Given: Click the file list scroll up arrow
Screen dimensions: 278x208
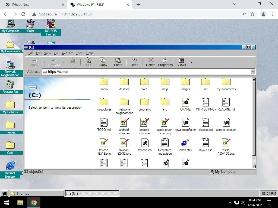Looking at the screenshot, I should pos(254,79).
